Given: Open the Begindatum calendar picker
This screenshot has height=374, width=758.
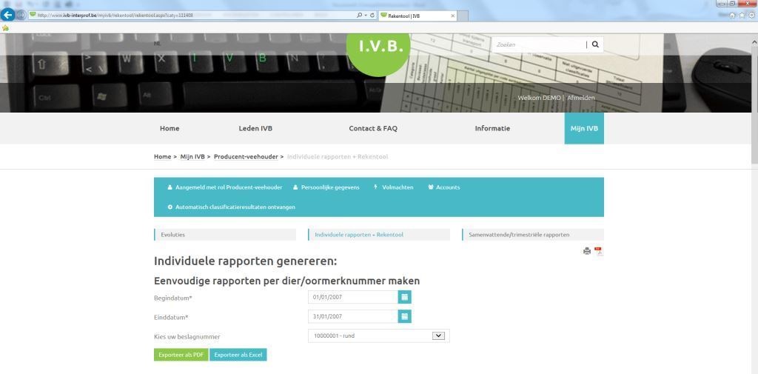Looking at the screenshot, I should click(404, 297).
